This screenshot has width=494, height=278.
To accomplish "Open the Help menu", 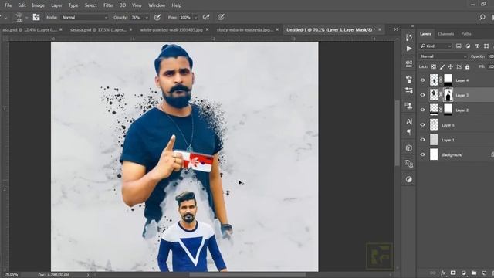I will 177,5.
